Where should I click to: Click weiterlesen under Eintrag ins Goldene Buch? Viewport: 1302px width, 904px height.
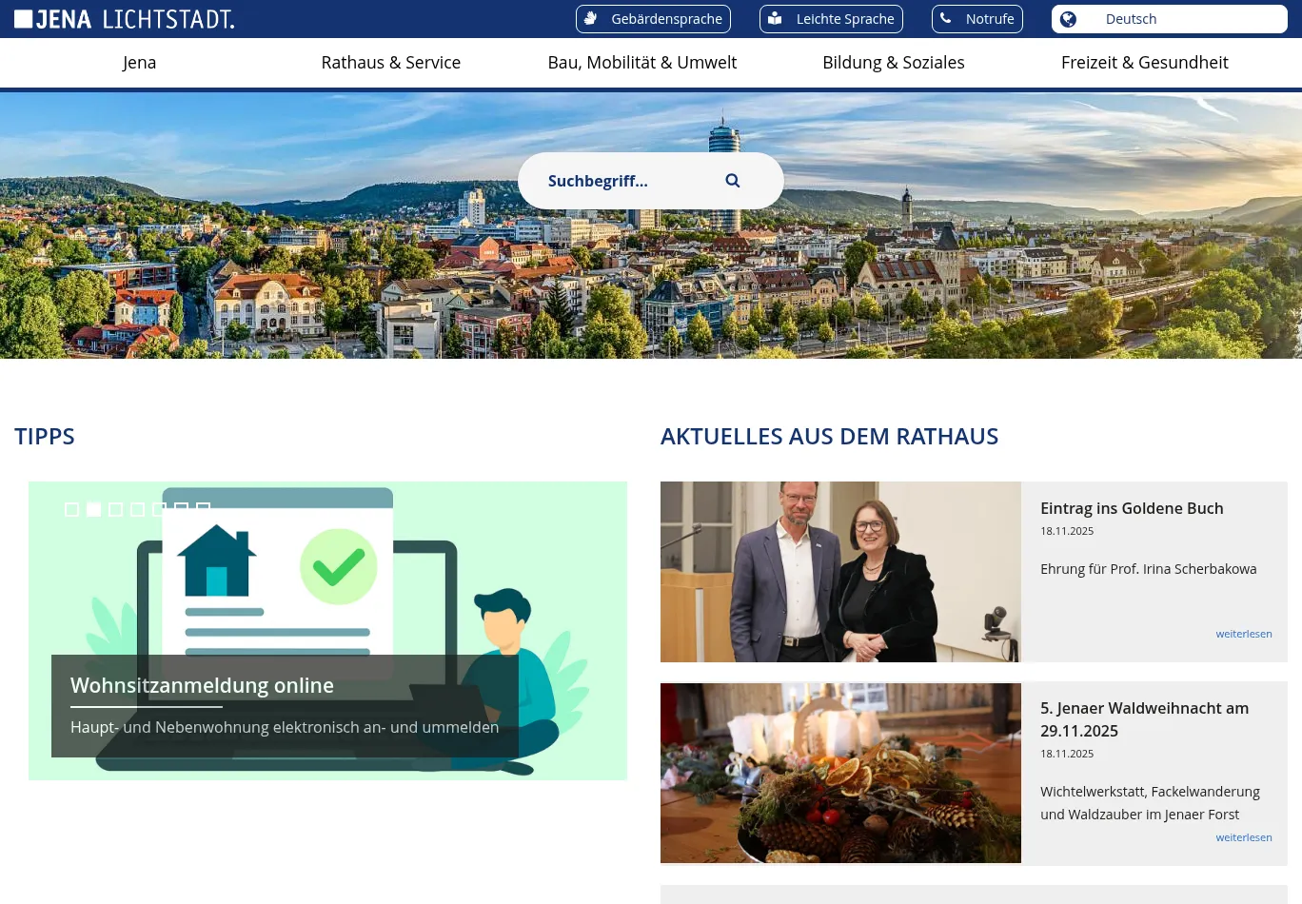(1243, 634)
